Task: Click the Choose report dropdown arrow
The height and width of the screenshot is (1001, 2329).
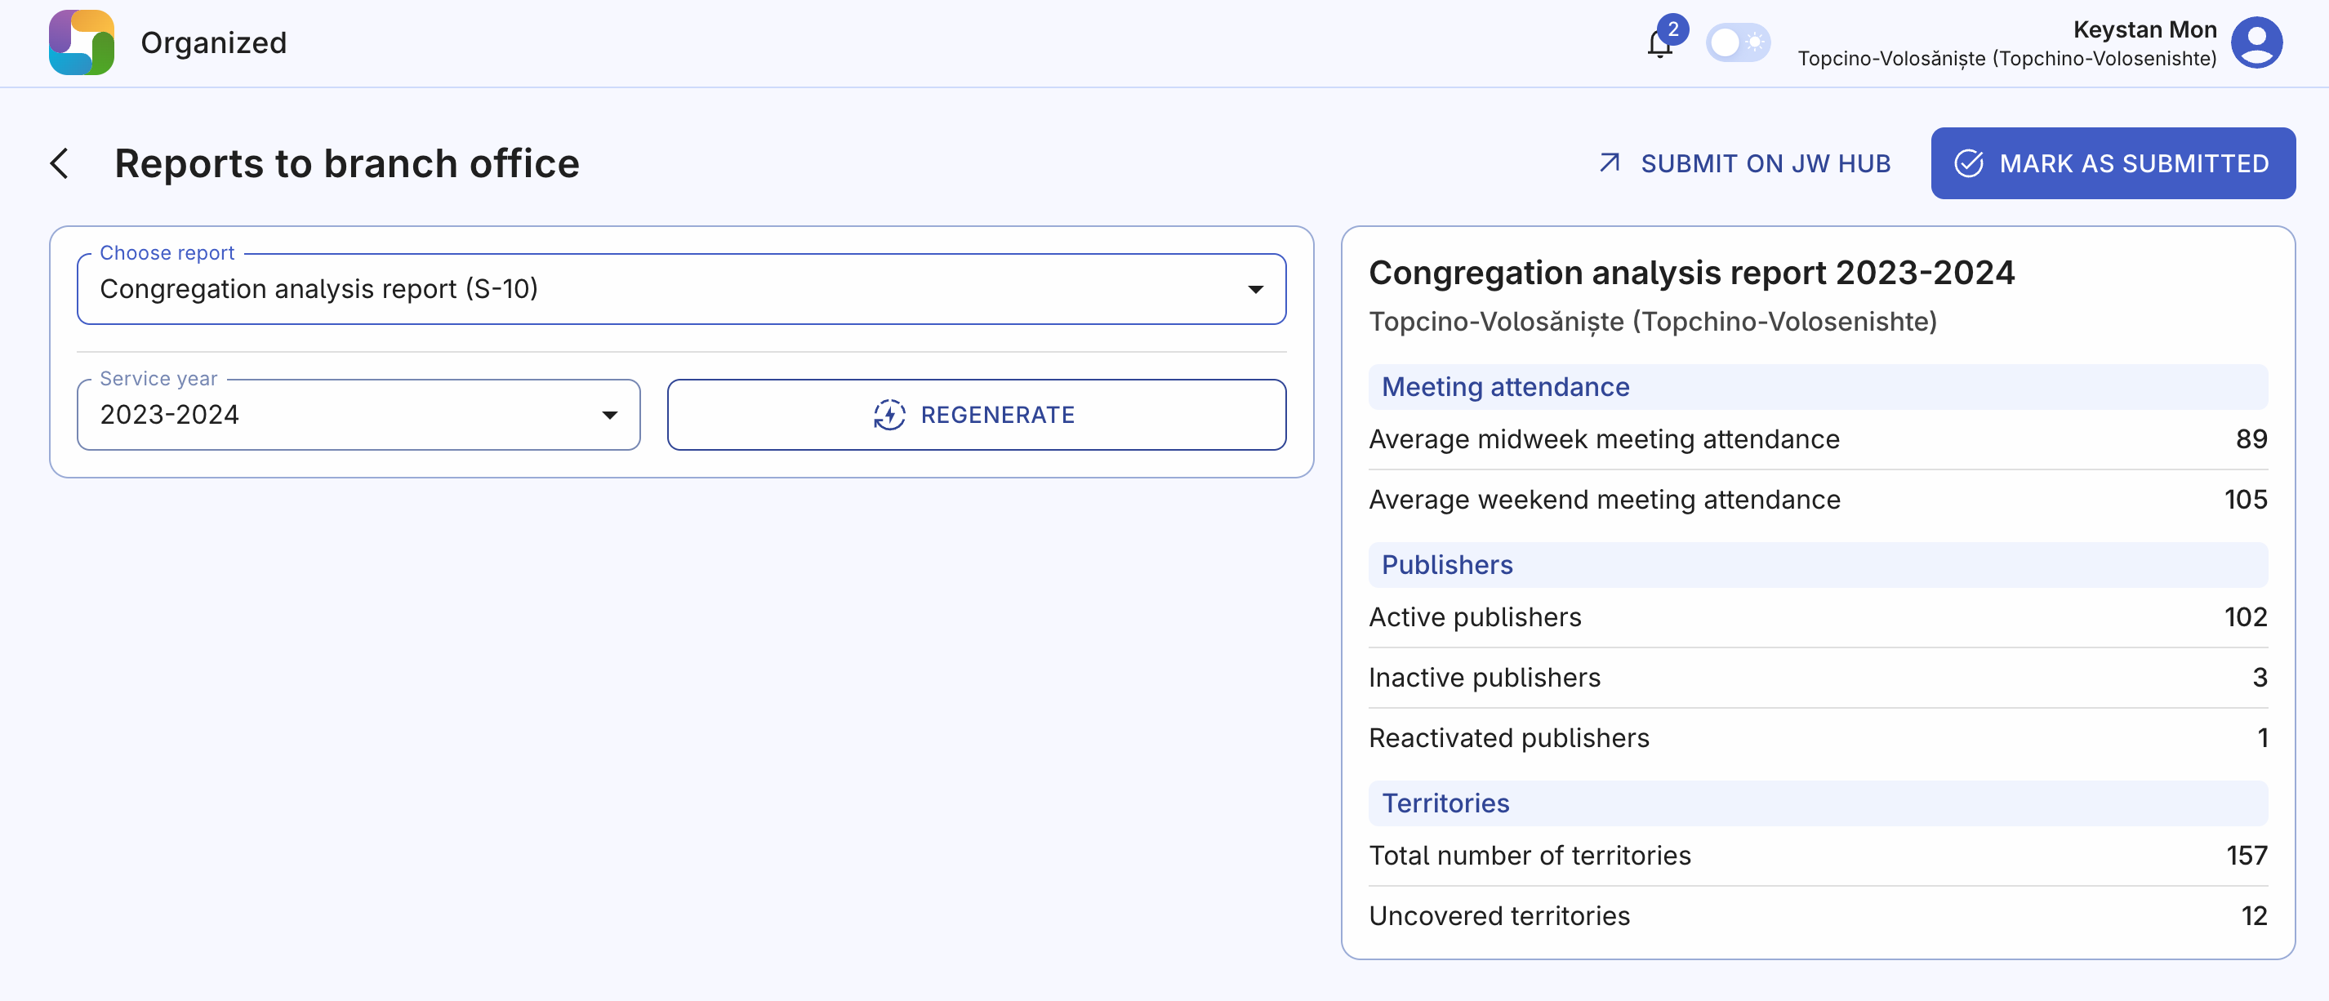Action: point(1255,289)
